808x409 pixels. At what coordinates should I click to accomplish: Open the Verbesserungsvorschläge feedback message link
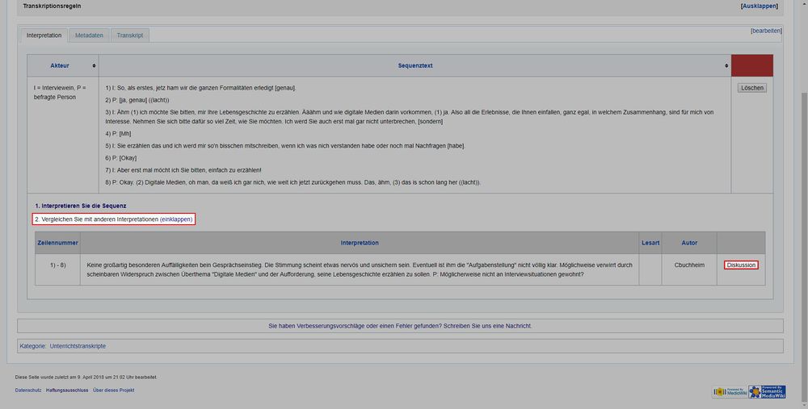400,326
